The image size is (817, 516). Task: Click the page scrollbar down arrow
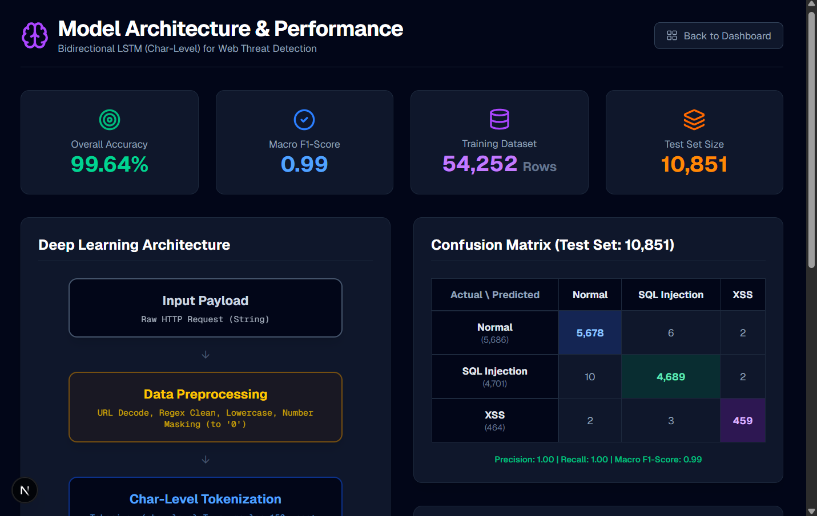(x=811, y=511)
